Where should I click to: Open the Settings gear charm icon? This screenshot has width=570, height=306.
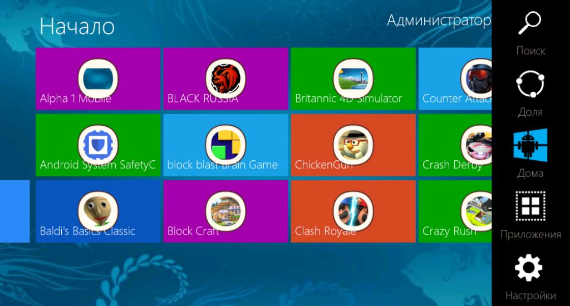(x=529, y=268)
